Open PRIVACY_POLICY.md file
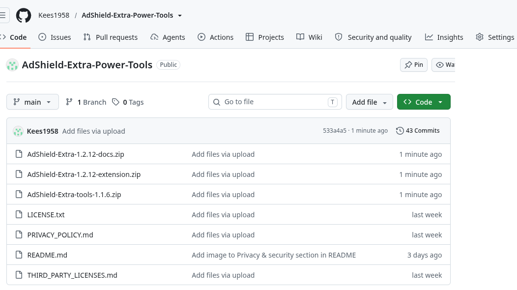 [x=60, y=235]
